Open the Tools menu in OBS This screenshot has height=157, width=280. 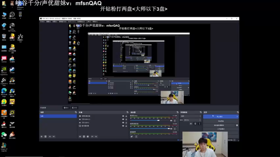89,22
